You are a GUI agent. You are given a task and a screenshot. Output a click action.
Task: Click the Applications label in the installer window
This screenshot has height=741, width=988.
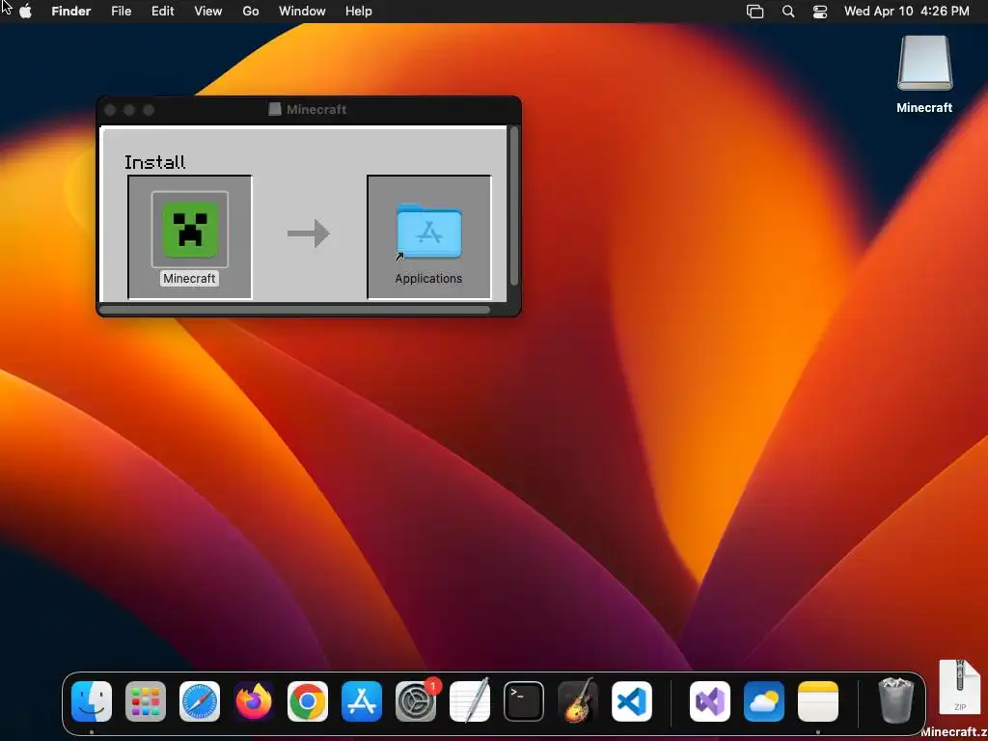coord(428,279)
